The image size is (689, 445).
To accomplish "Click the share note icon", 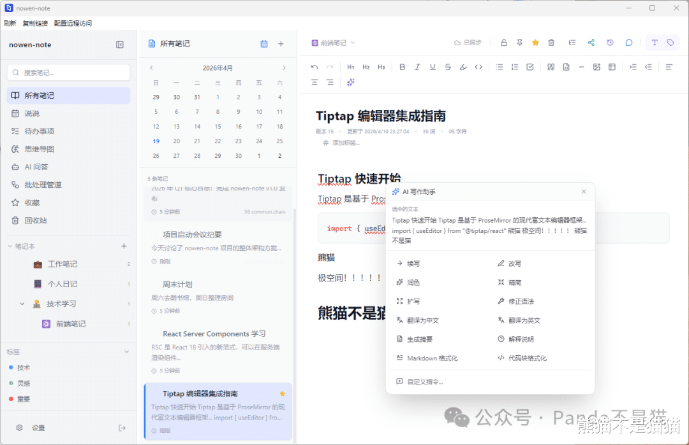I will pos(591,43).
